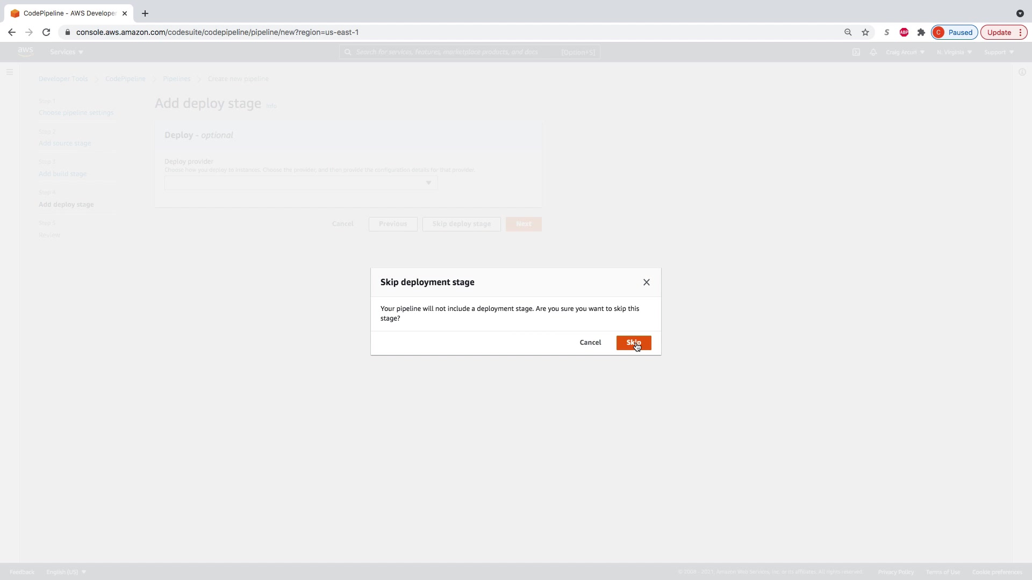This screenshot has width=1032, height=580.
Task: Select the CodePipeline browser tab
Action: [x=69, y=13]
